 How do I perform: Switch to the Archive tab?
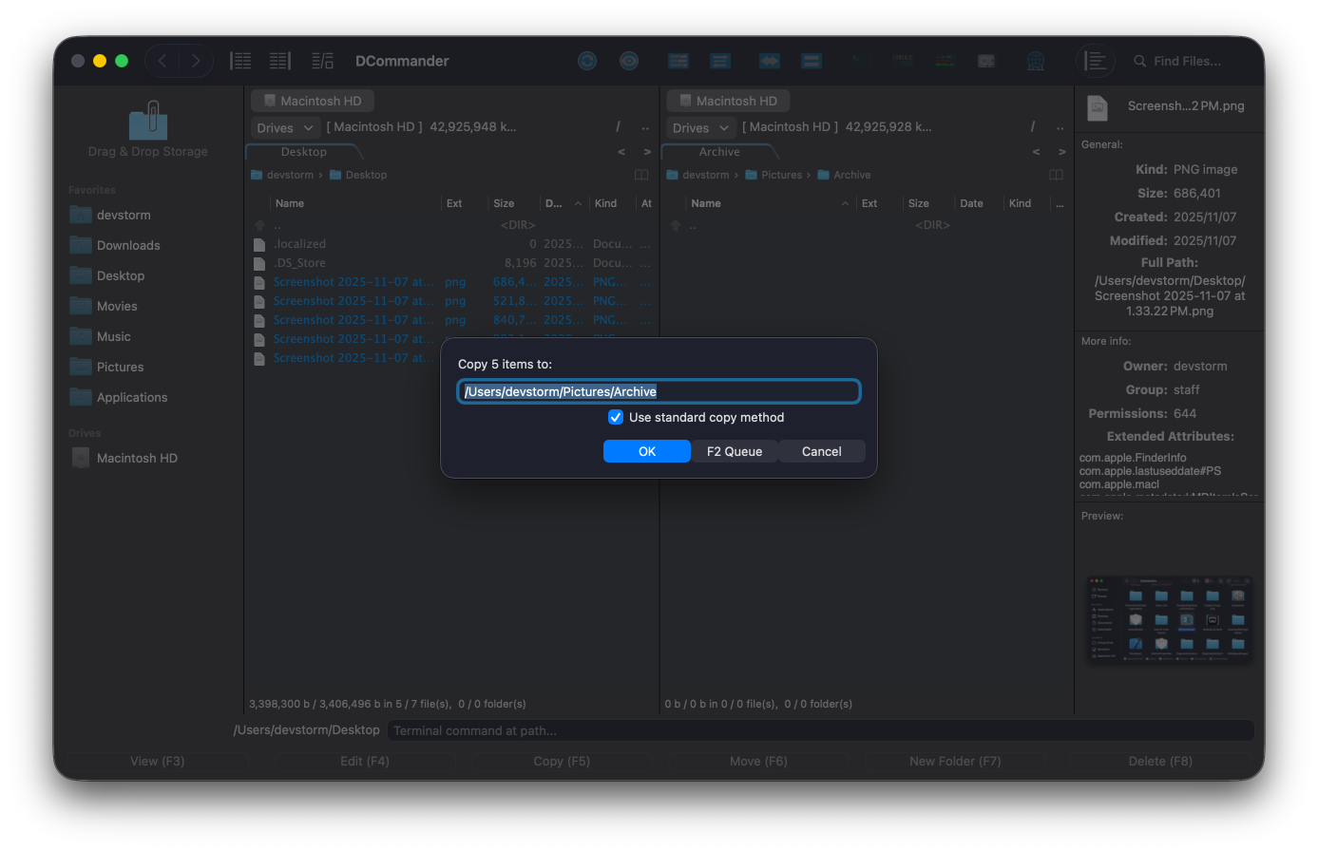(718, 151)
